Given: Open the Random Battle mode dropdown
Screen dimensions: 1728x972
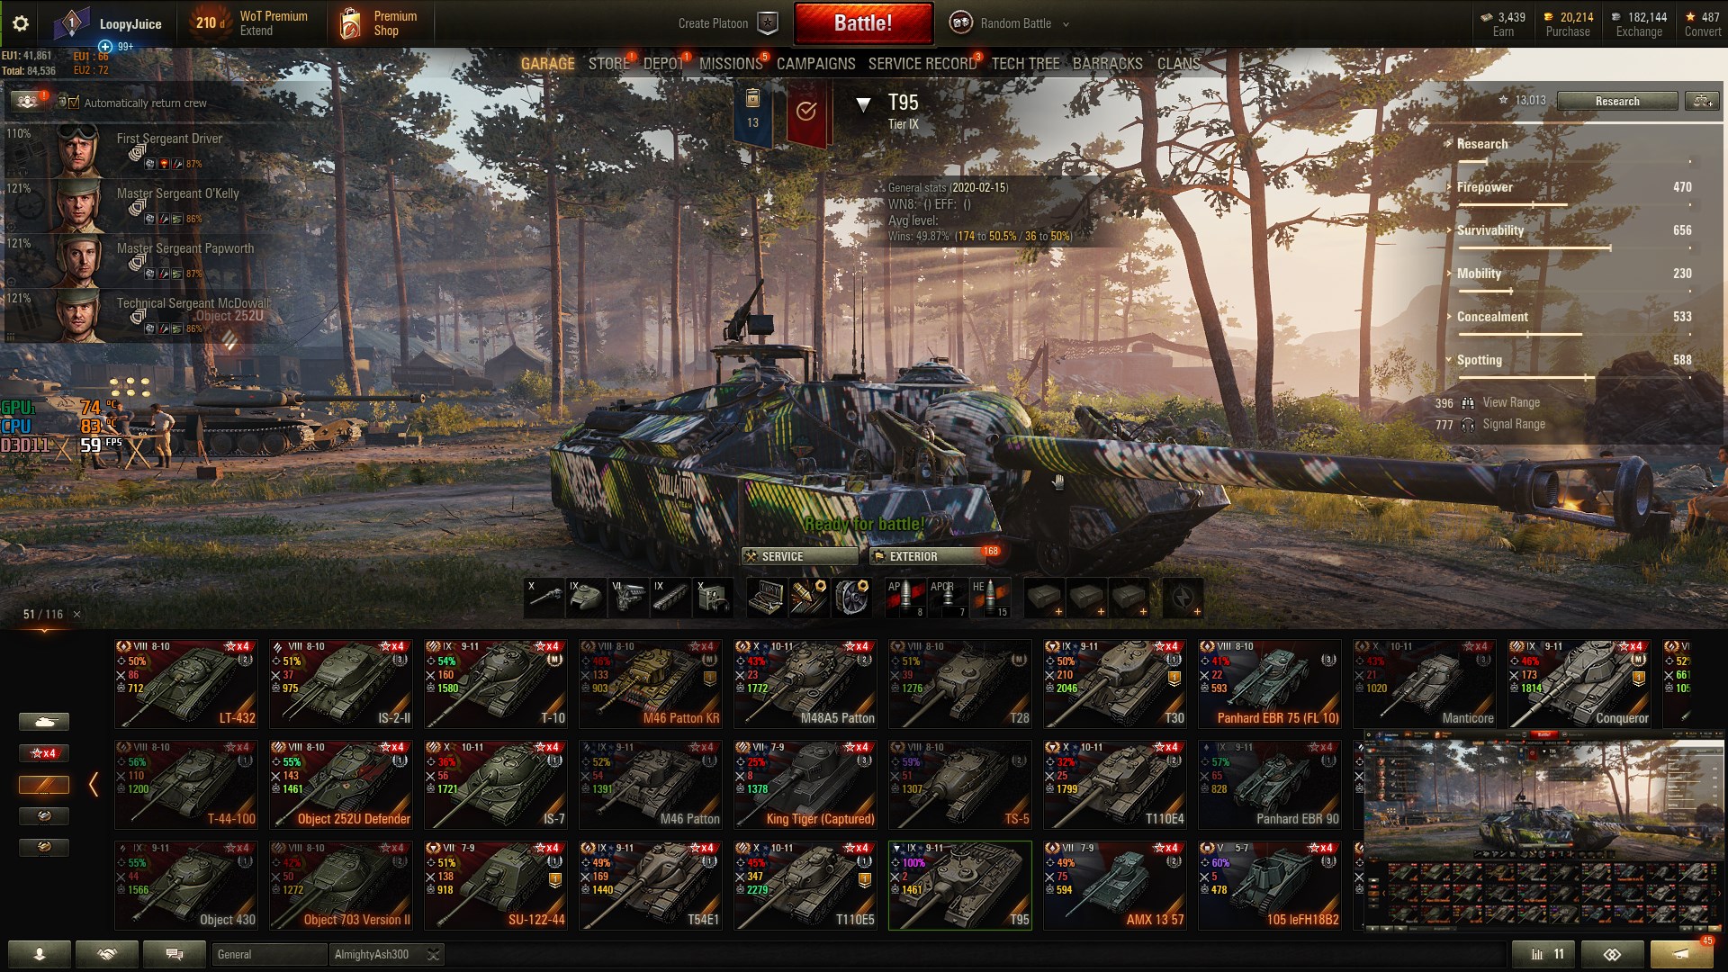Looking at the screenshot, I should (x=1010, y=23).
